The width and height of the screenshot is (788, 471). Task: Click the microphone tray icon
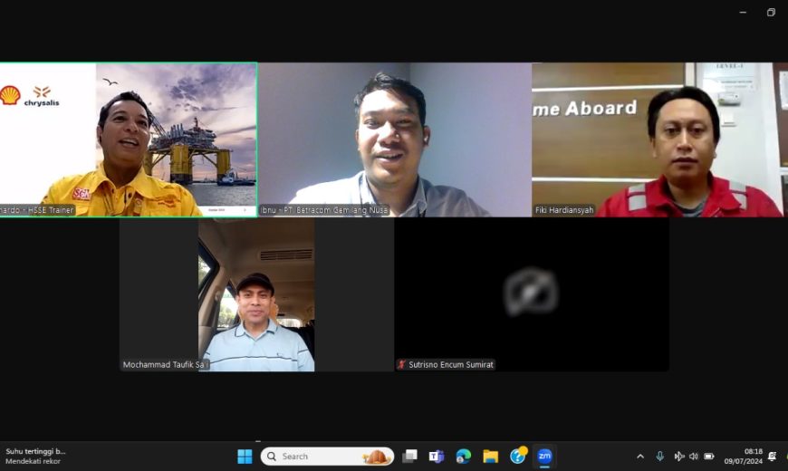pos(660,457)
